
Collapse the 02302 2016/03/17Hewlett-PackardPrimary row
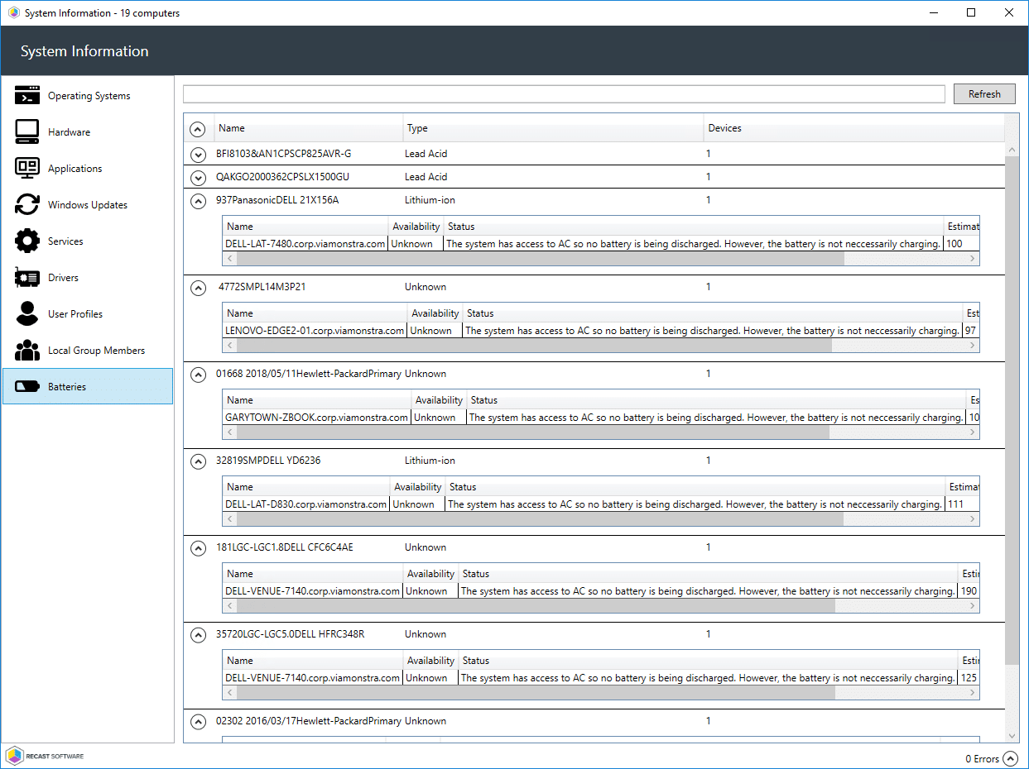197,722
